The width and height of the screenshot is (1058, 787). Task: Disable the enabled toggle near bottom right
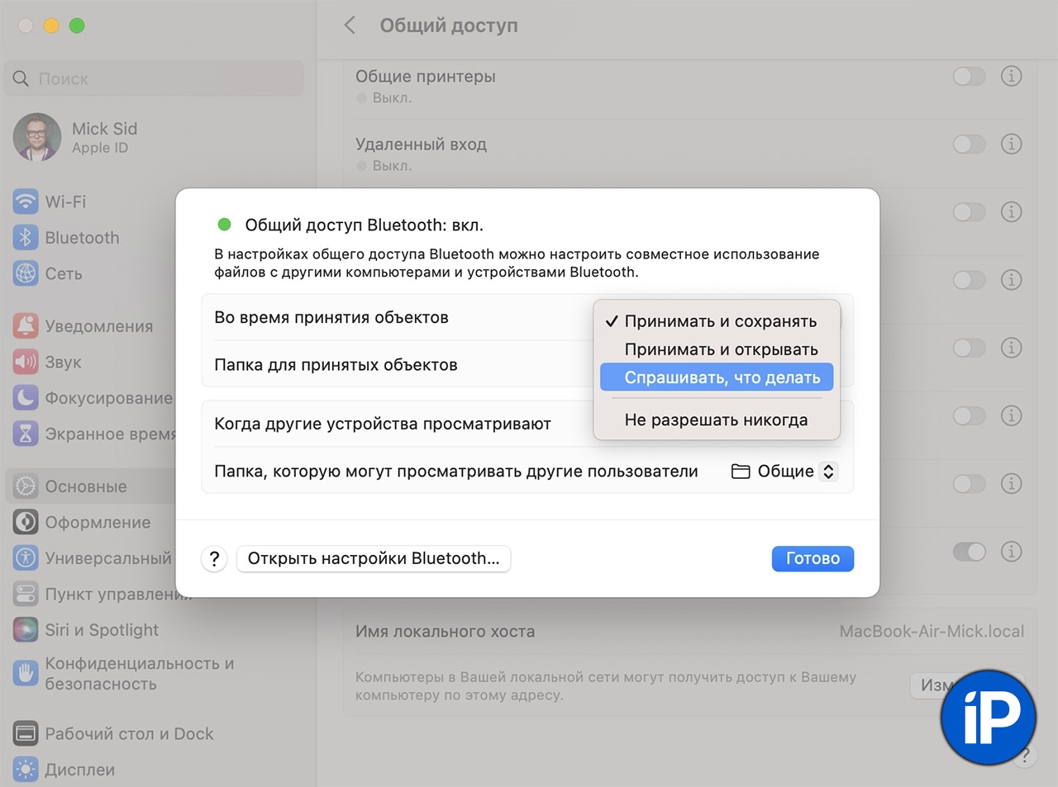[x=968, y=552]
